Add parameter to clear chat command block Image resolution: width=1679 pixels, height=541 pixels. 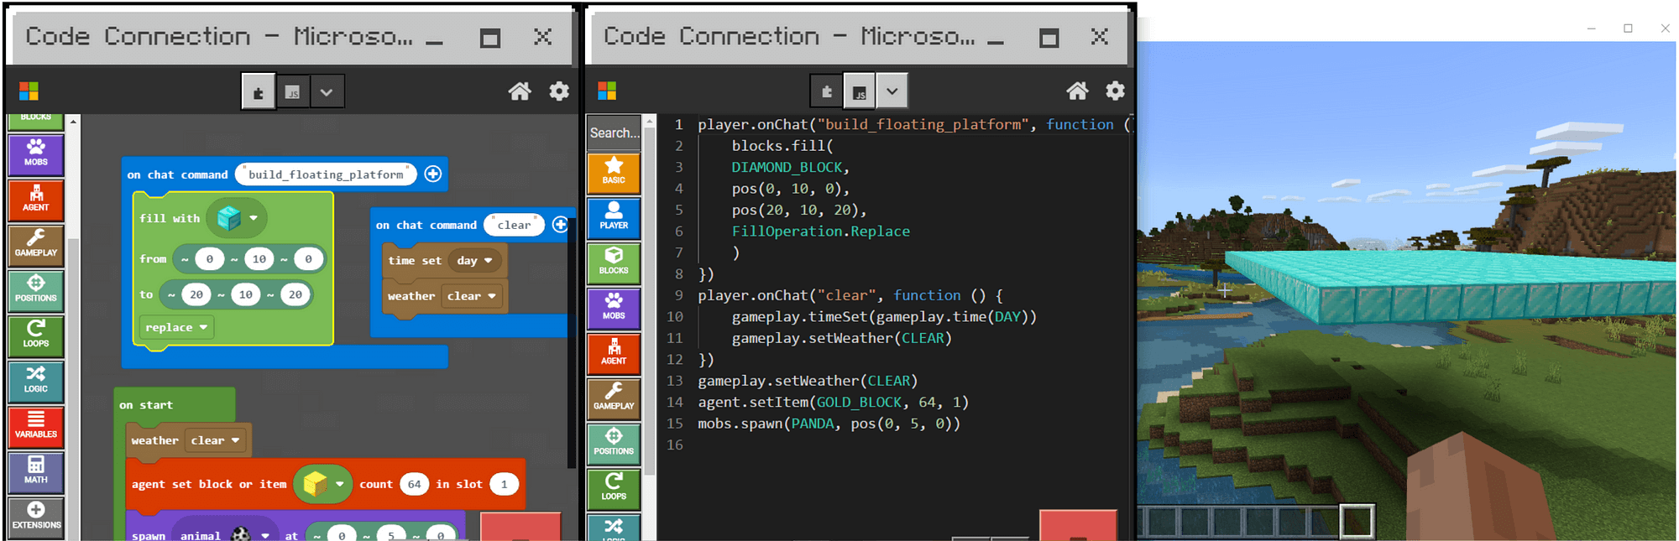coord(560,225)
